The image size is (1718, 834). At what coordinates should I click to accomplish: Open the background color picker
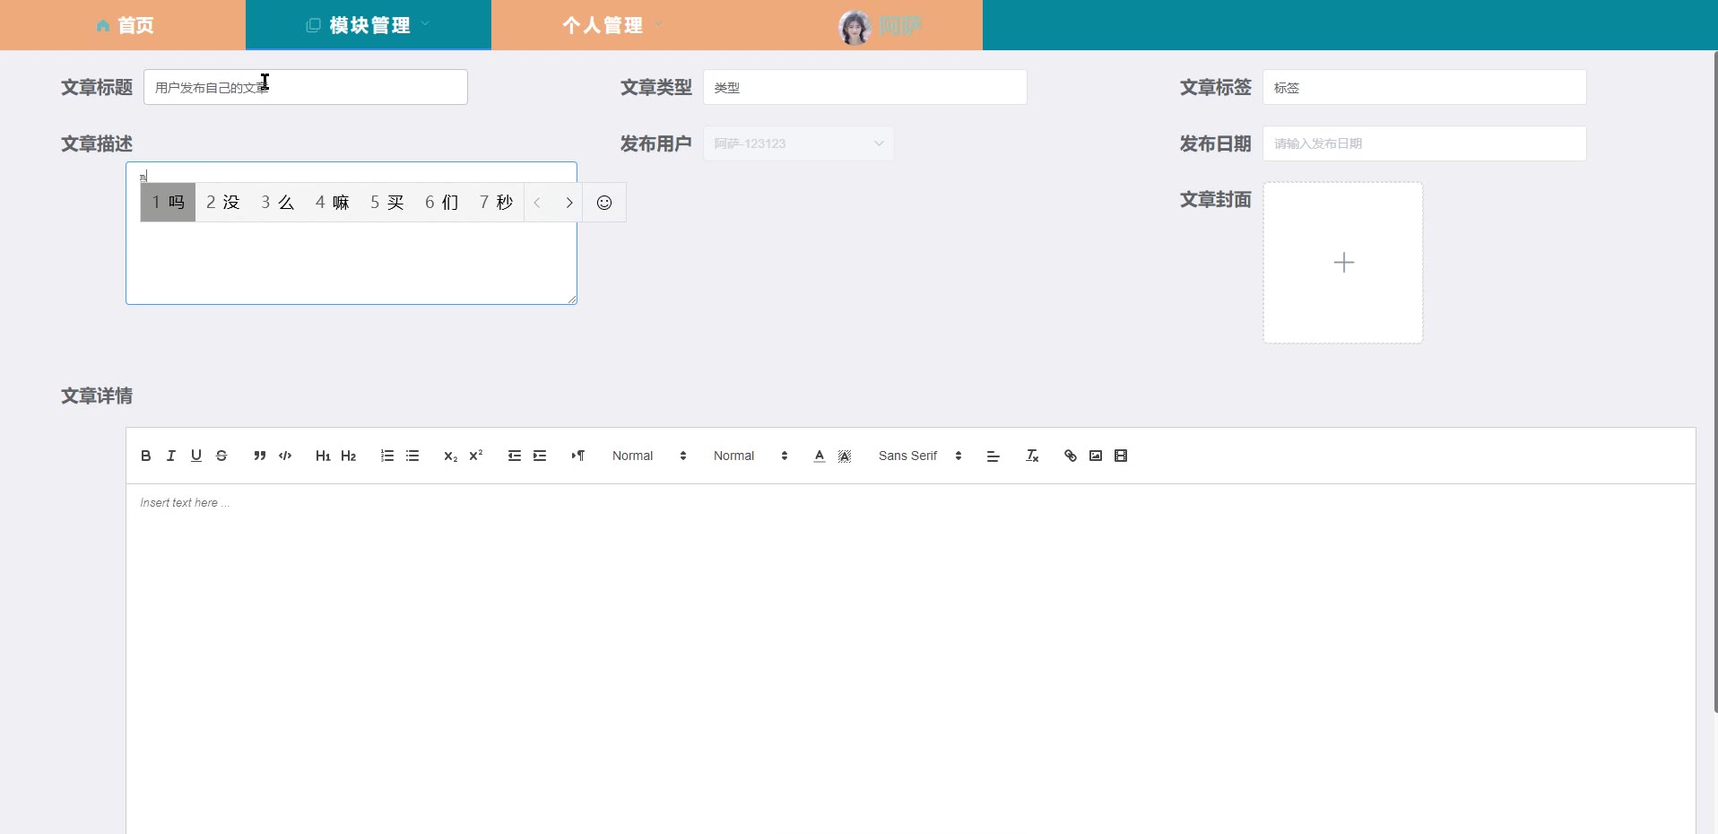coord(845,456)
